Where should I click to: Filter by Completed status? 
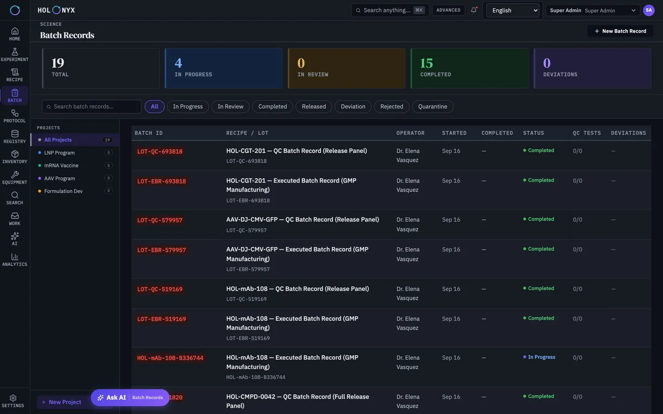[272, 106]
